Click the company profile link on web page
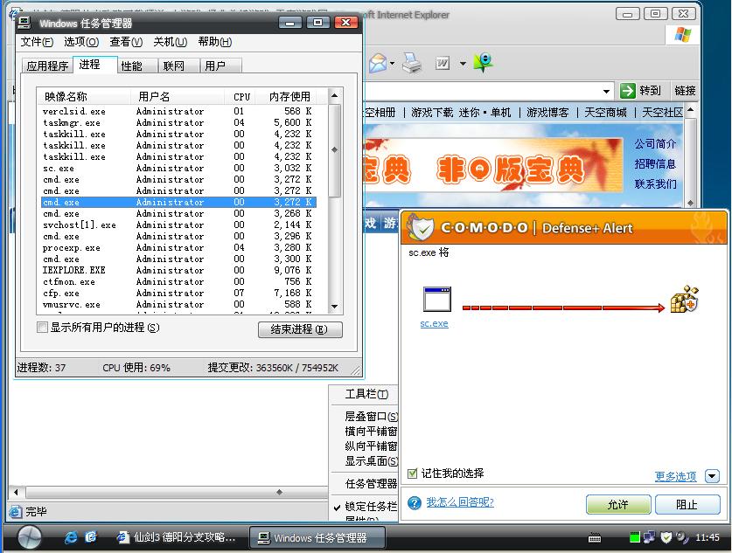This screenshot has height=553, width=732. point(655,144)
